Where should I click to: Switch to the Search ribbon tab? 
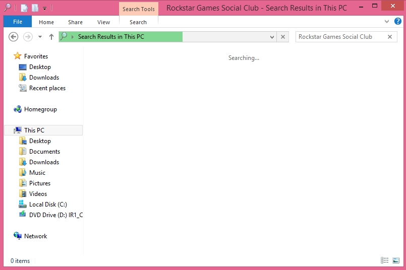(x=138, y=22)
